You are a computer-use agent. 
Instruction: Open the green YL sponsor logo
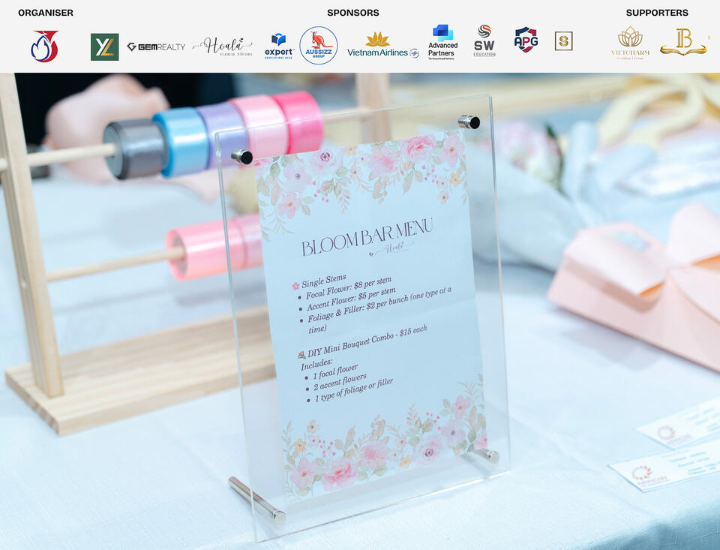pyautogui.click(x=105, y=47)
